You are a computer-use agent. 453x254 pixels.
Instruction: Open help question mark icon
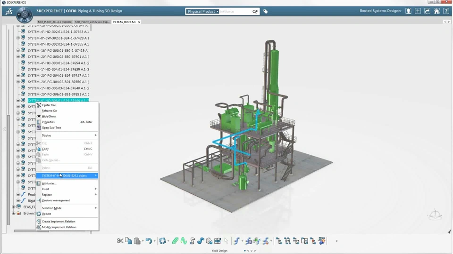pyautogui.click(x=446, y=11)
